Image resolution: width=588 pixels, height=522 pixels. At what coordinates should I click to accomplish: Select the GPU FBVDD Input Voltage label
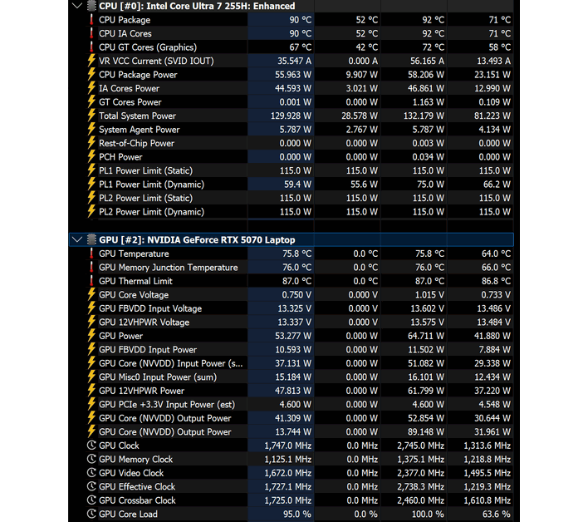pyautogui.click(x=150, y=308)
